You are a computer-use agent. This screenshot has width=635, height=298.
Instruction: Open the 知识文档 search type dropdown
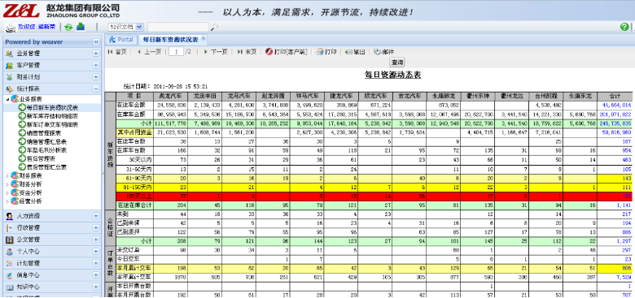coord(125,27)
